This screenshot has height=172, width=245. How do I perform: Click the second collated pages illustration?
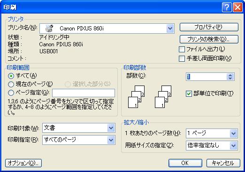pyautogui.click(x=163, y=97)
